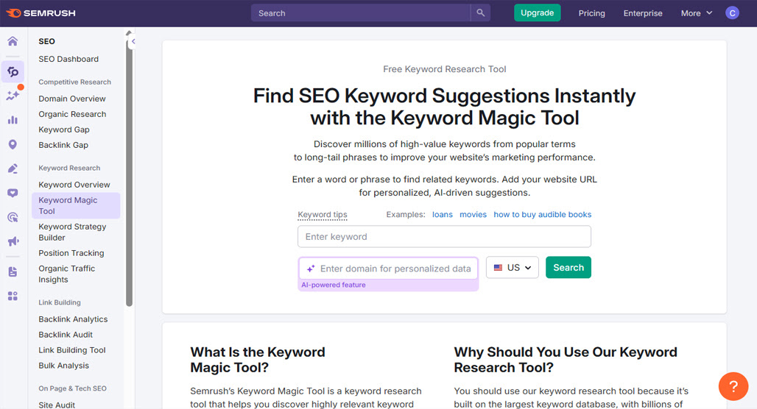The width and height of the screenshot is (757, 409).
Task: Open Keyword Overview
Action: pyautogui.click(x=74, y=184)
